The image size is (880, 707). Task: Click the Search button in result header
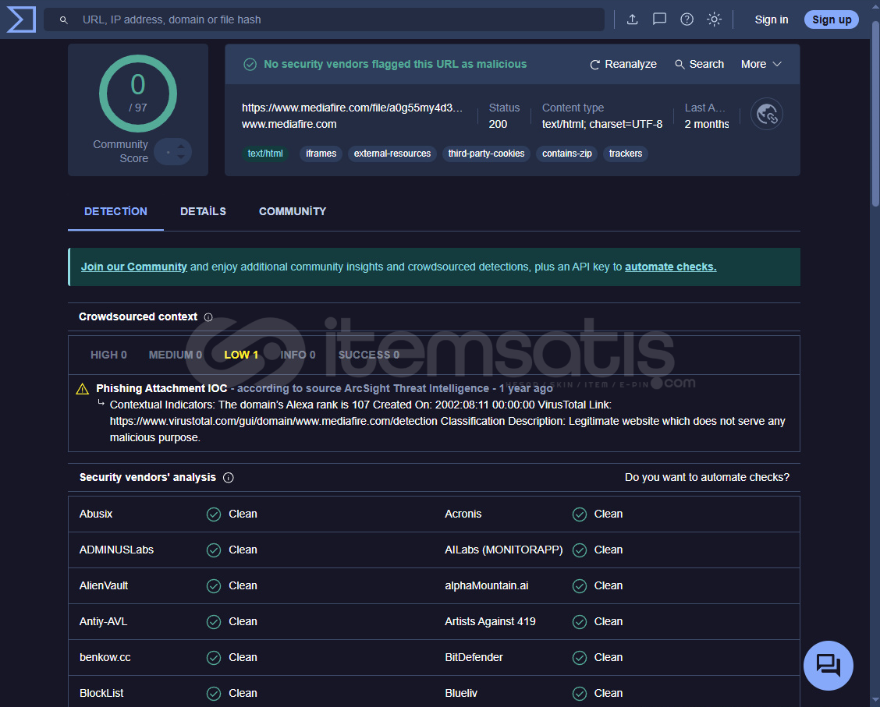(699, 65)
